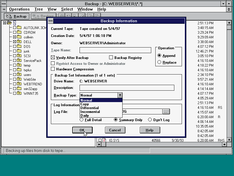Image resolution: width=234 pixels, height=176 pixels.
Task: Click the ServicePack folder icon
Action: [x=19, y=61]
